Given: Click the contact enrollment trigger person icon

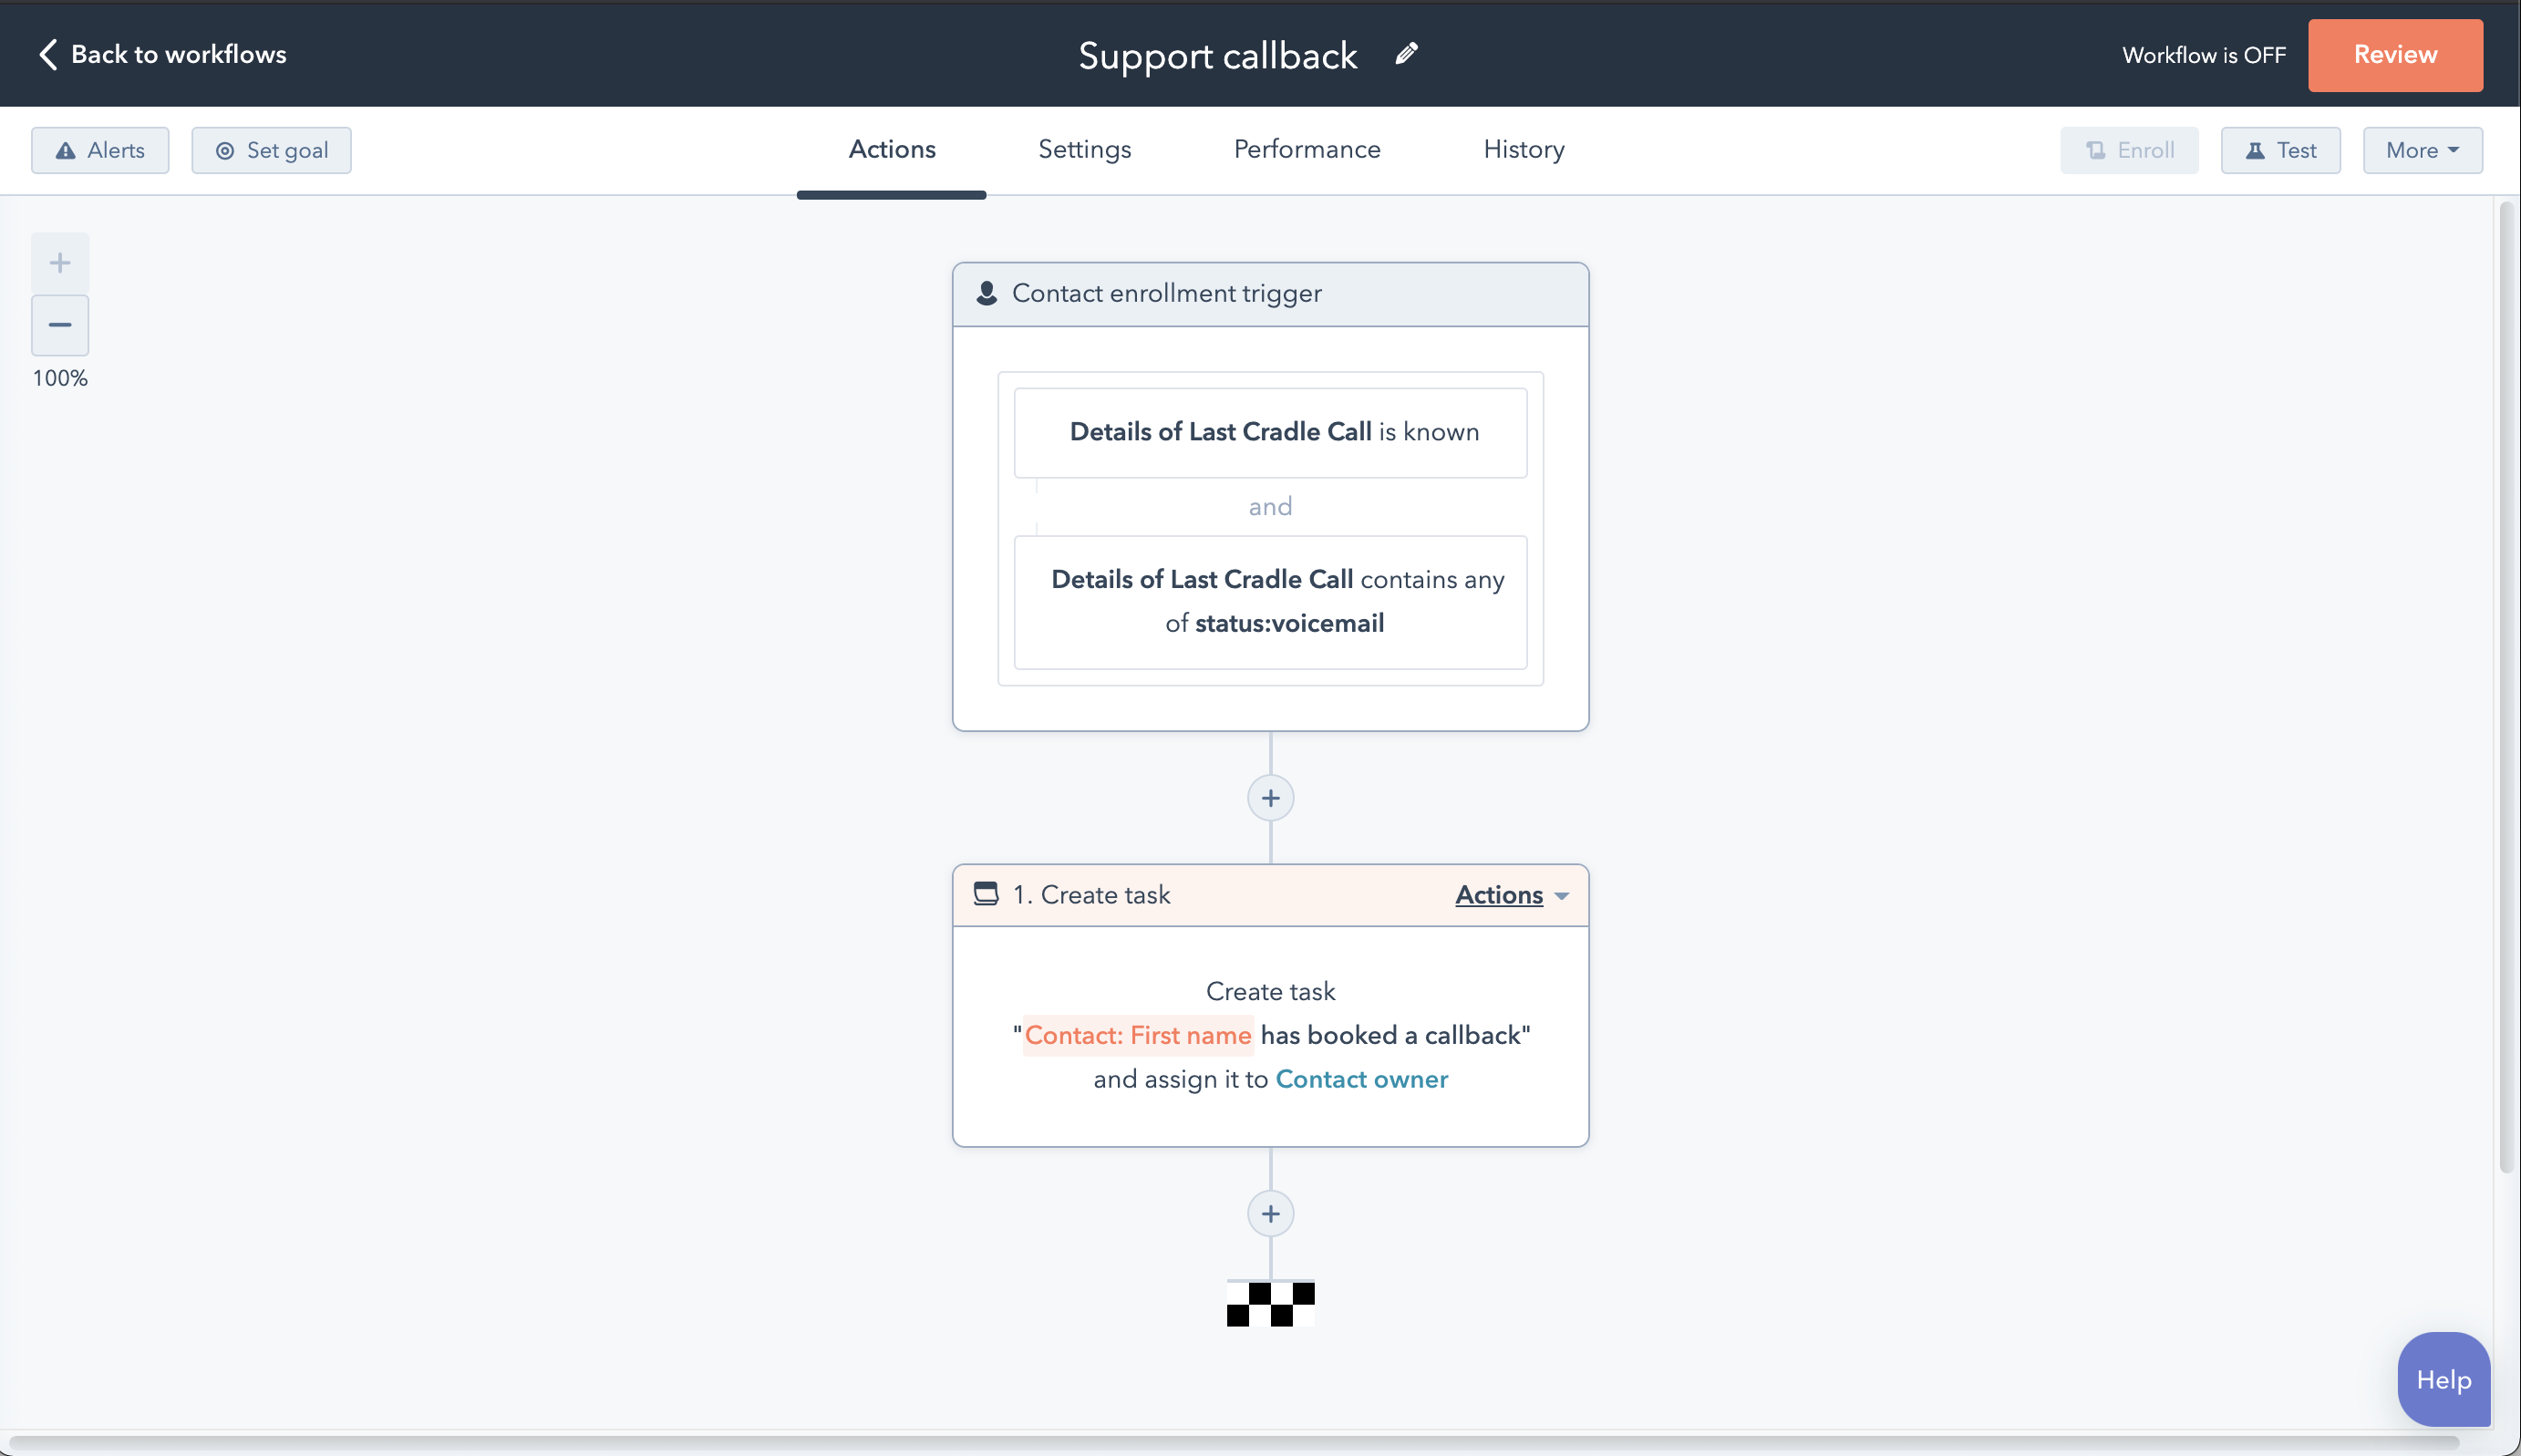Looking at the screenshot, I should (x=987, y=293).
